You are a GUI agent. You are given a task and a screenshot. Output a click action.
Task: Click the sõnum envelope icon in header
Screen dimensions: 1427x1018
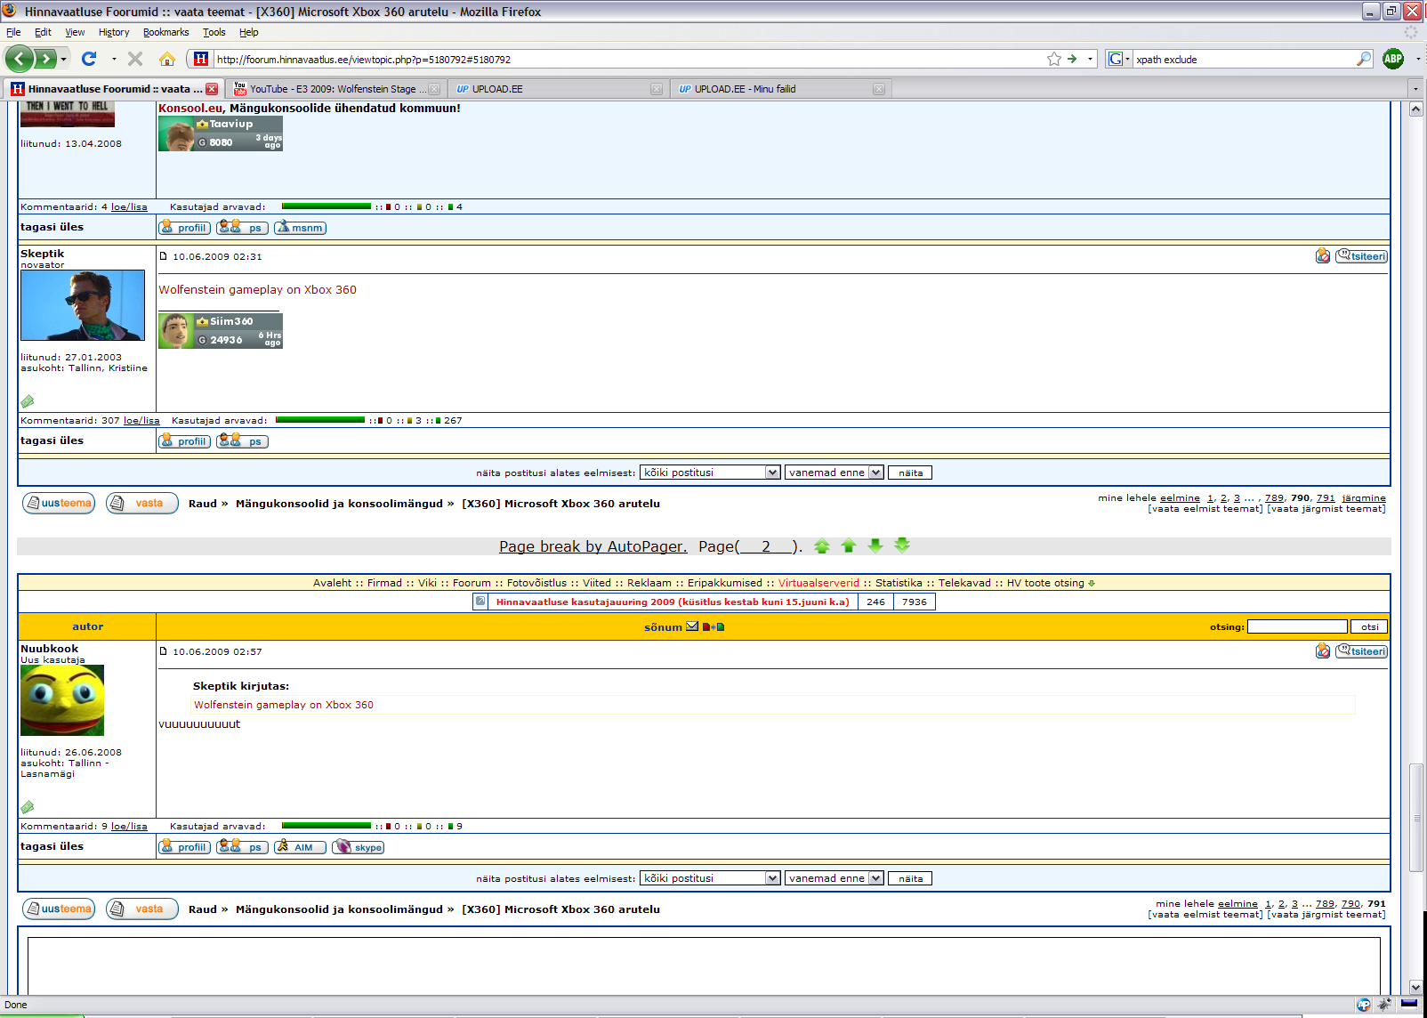[x=692, y=626]
